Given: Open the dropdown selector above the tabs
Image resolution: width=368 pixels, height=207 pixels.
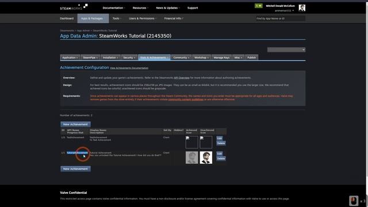Looking at the screenshot, I should point(286,50).
